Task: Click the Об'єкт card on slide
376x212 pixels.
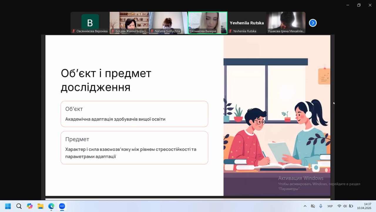Action: [x=134, y=114]
